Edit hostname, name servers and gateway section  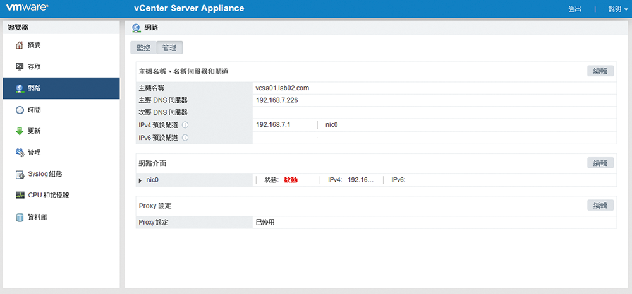[x=600, y=71]
